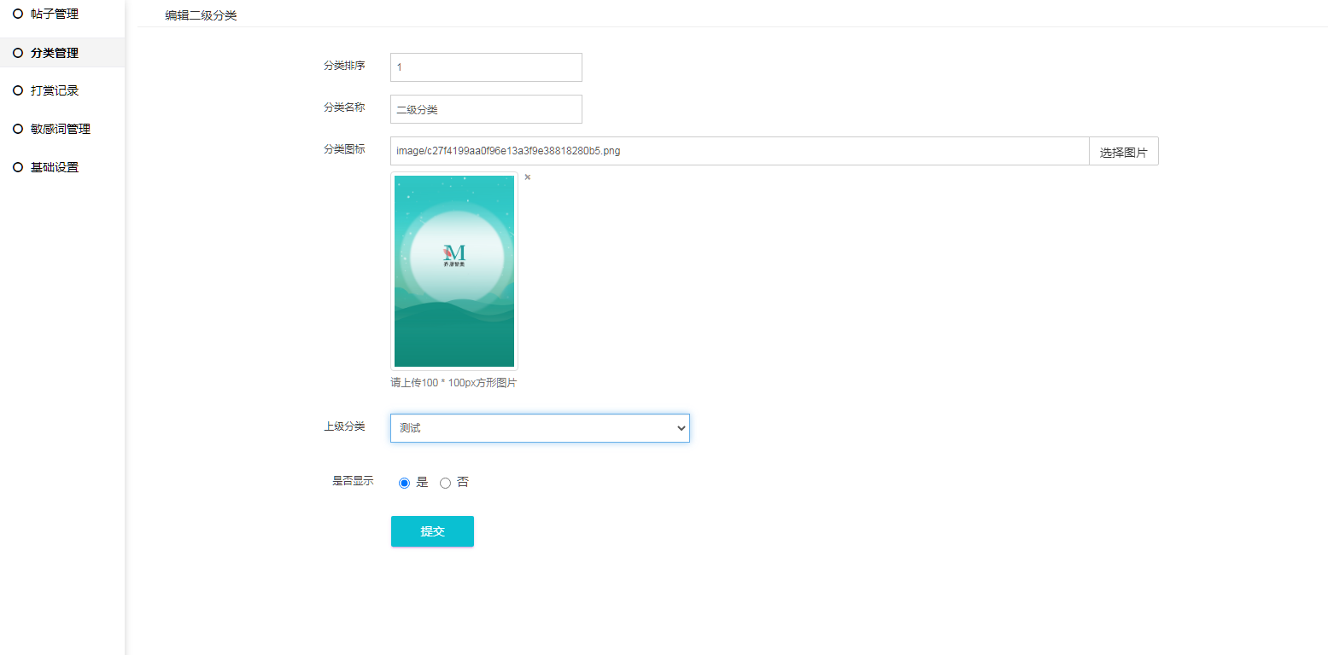Click the circle icon beside 基础设置
The width and height of the screenshot is (1328, 655).
click(18, 167)
